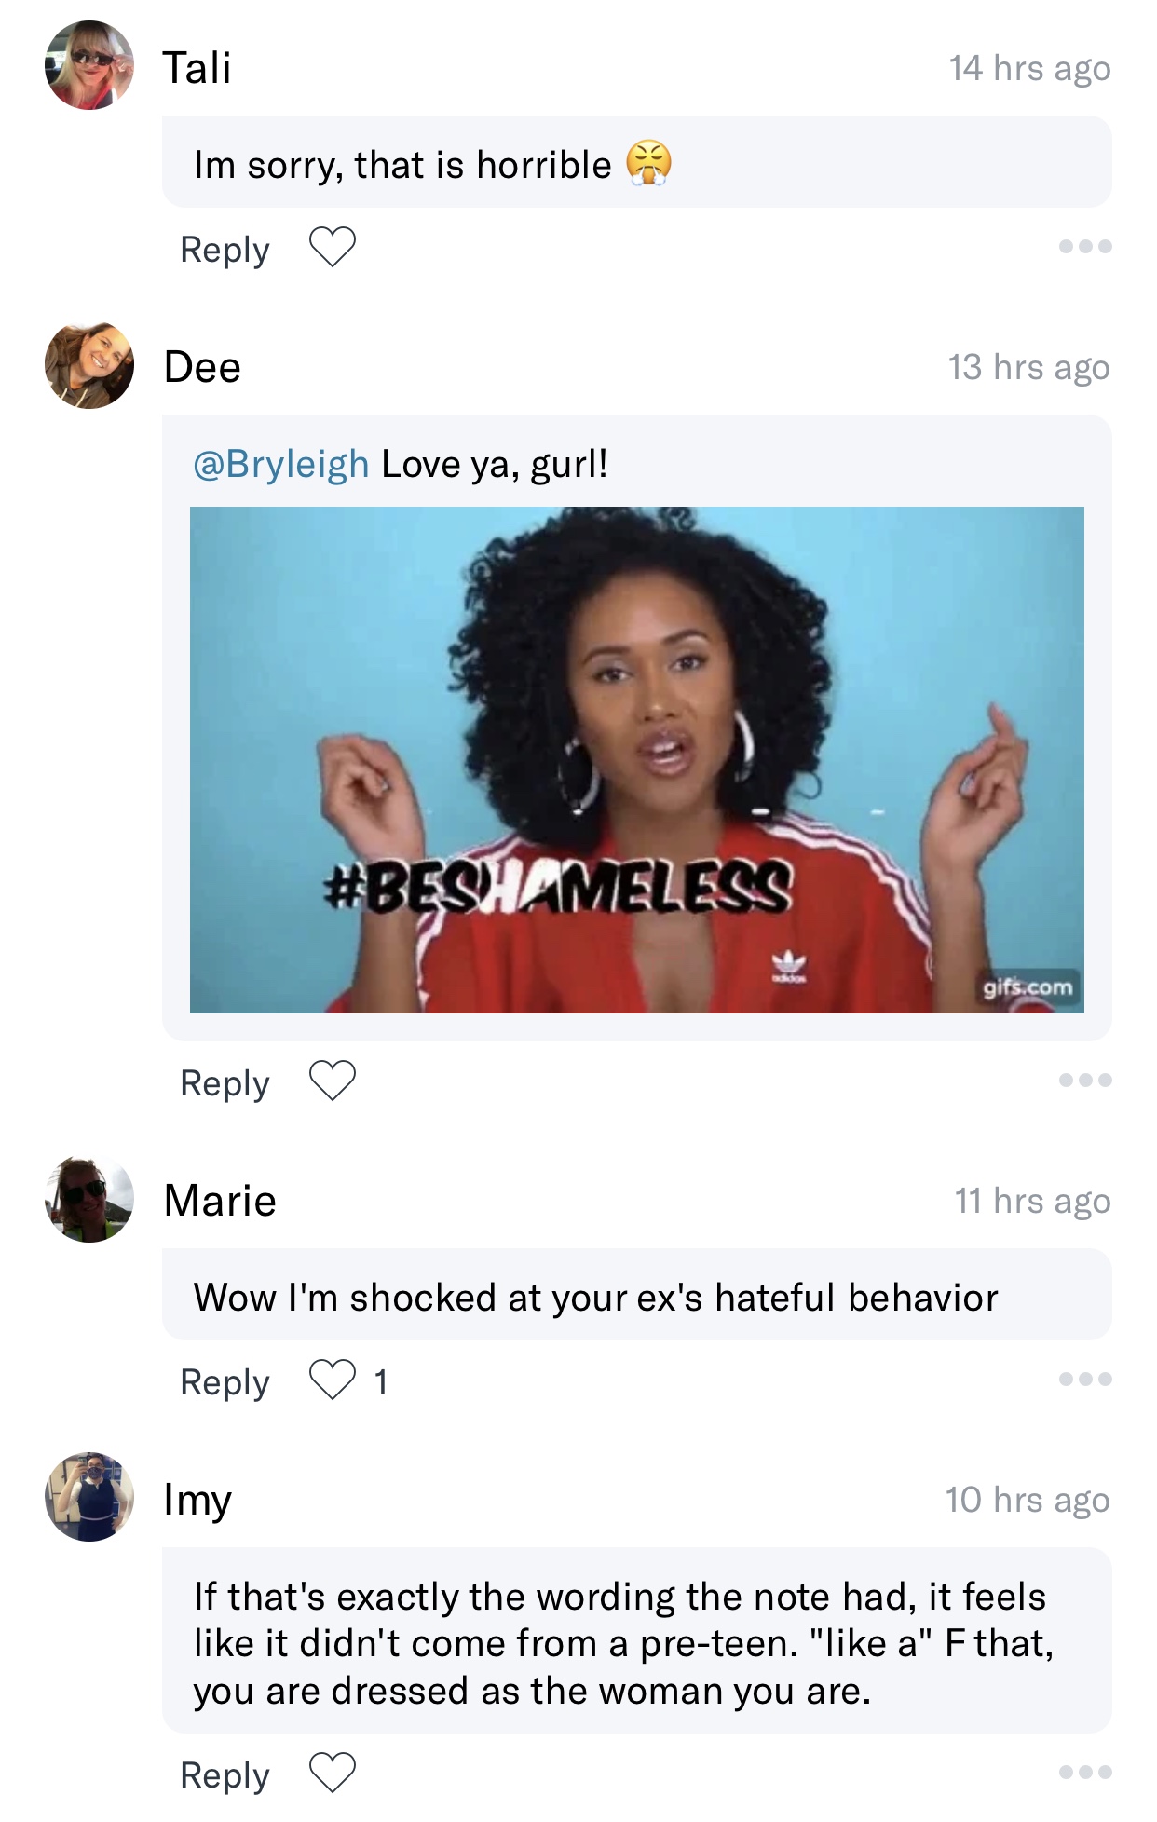Viewport: 1157px width, 1822px height.
Task: Open the #BESHAMELESS GIF in Dee's comment
Action: [x=637, y=760]
